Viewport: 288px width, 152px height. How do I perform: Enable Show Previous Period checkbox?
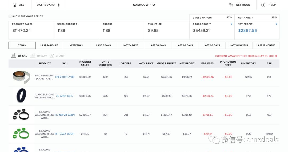(x=10, y=16)
